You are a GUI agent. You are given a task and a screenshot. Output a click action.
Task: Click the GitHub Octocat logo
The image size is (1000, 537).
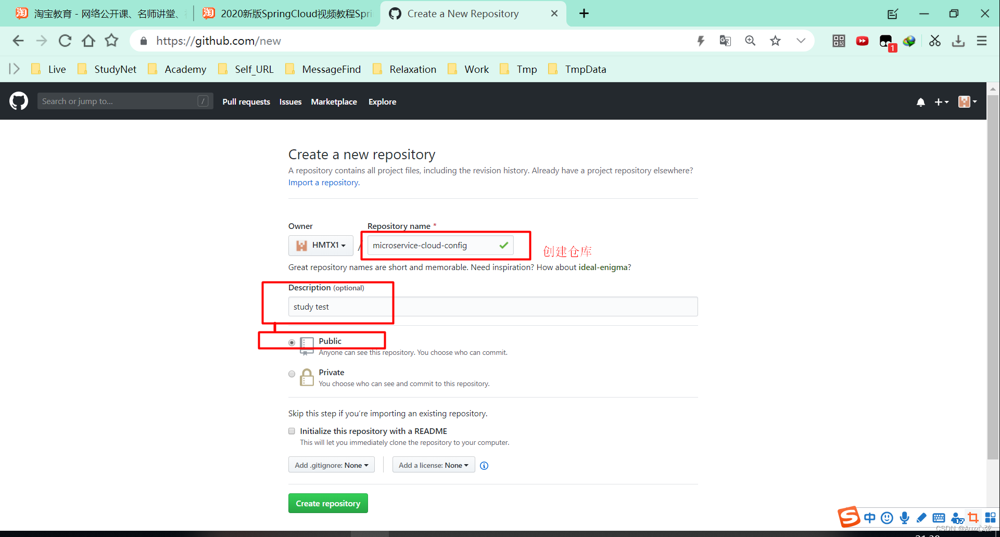[x=18, y=100]
